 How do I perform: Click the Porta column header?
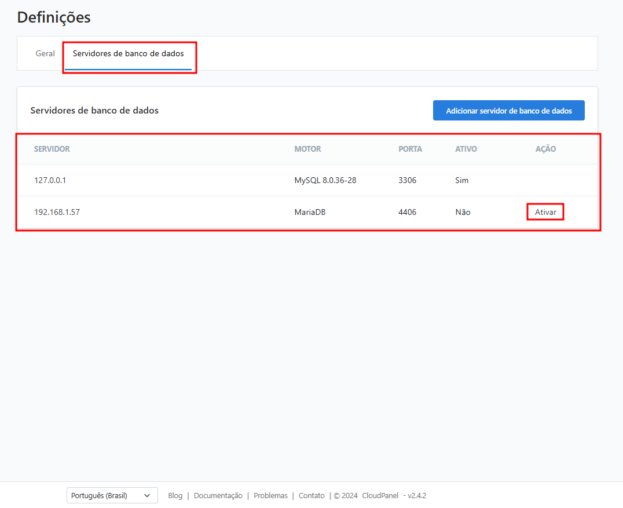(410, 149)
